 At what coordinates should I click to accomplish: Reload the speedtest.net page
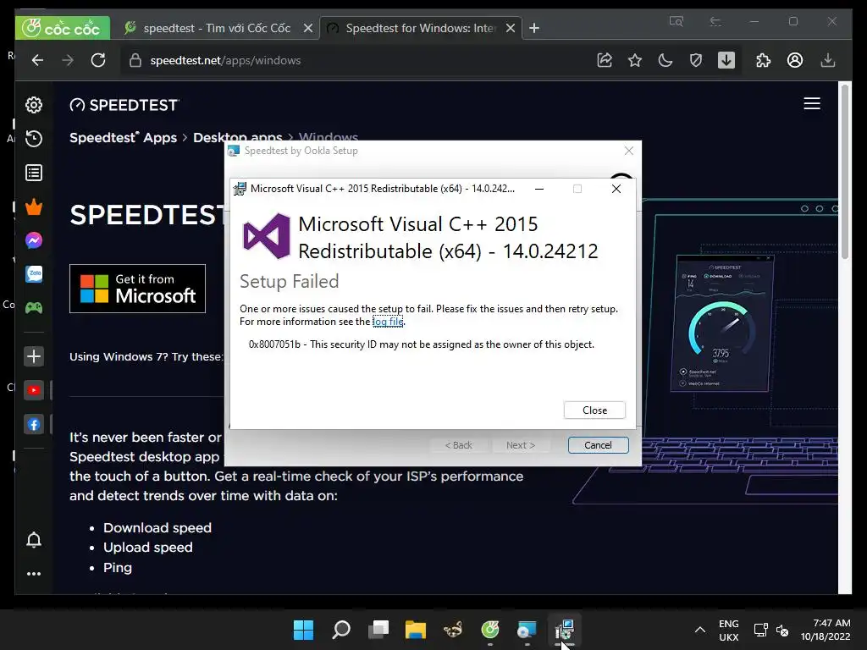(x=98, y=60)
